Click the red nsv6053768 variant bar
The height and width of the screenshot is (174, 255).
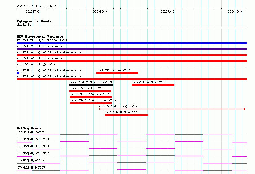click(x=127, y=115)
